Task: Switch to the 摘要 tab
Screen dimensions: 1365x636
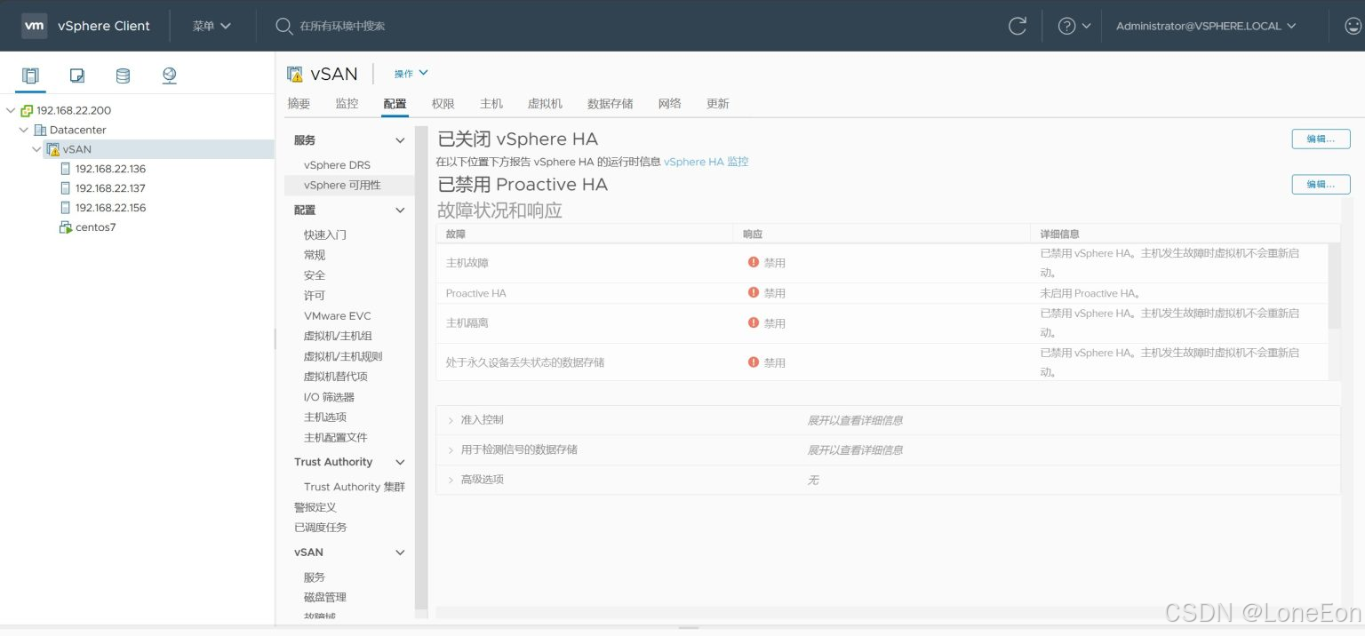Action: coord(299,104)
